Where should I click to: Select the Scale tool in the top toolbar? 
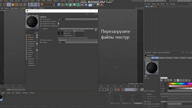pos(13,5)
